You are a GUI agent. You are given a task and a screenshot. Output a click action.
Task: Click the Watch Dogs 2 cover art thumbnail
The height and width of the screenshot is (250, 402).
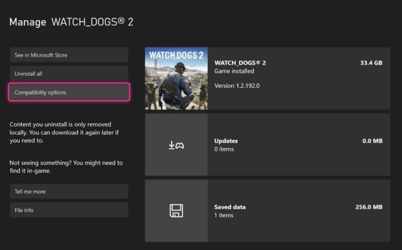[176, 79]
